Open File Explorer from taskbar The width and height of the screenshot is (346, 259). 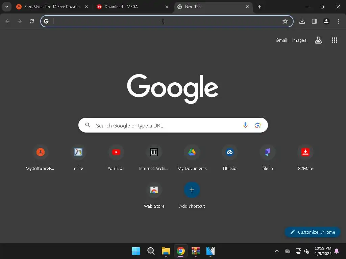coord(166,251)
